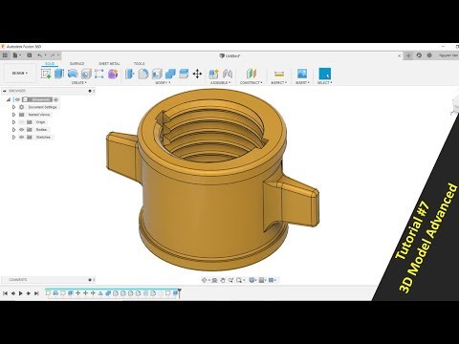Image resolution: width=459 pixels, height=344 pixels.
Task: Jump to the start of timeline
Action: coord(5,293)
